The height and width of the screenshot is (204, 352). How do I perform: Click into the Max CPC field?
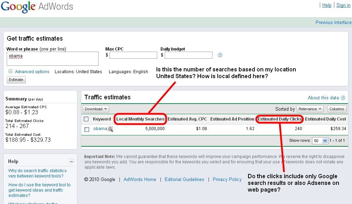click(x=133, y=55)
